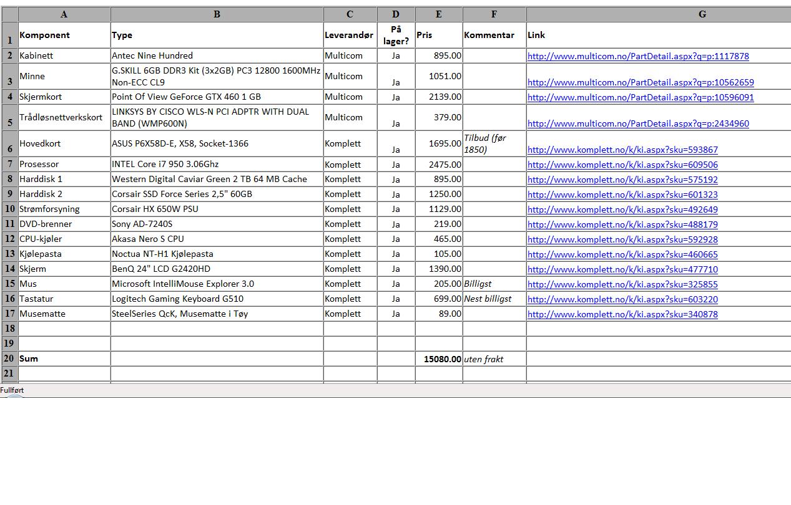The width and height of the screenshot is (791, 505).
Task: Select the Minne cell
Action: 64,76
